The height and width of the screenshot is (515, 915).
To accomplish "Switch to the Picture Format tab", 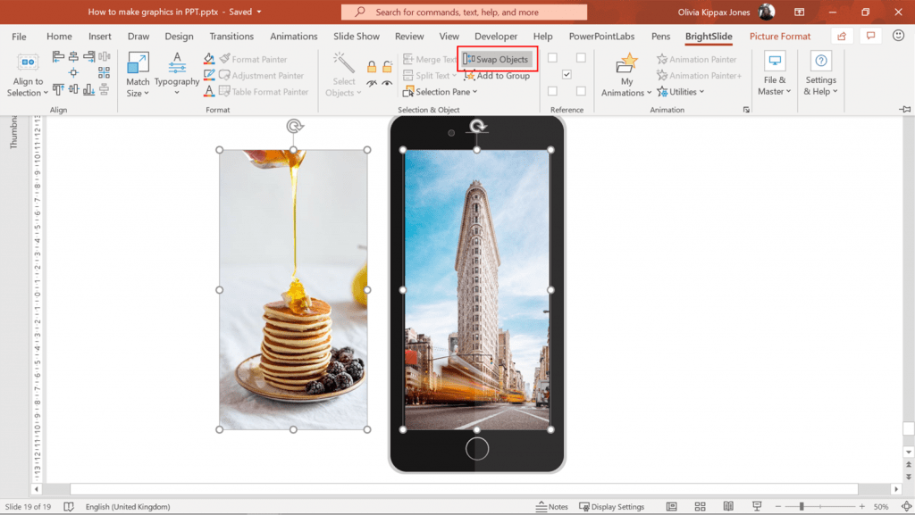I will click(x=779, y=36).
